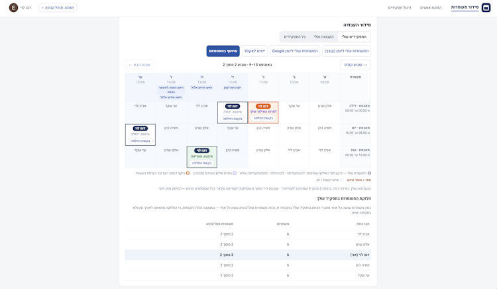Viewport: 497px width, 289px height.
Task: Go to previous week via 'שבוע קודם'
Action: (355, 65)
